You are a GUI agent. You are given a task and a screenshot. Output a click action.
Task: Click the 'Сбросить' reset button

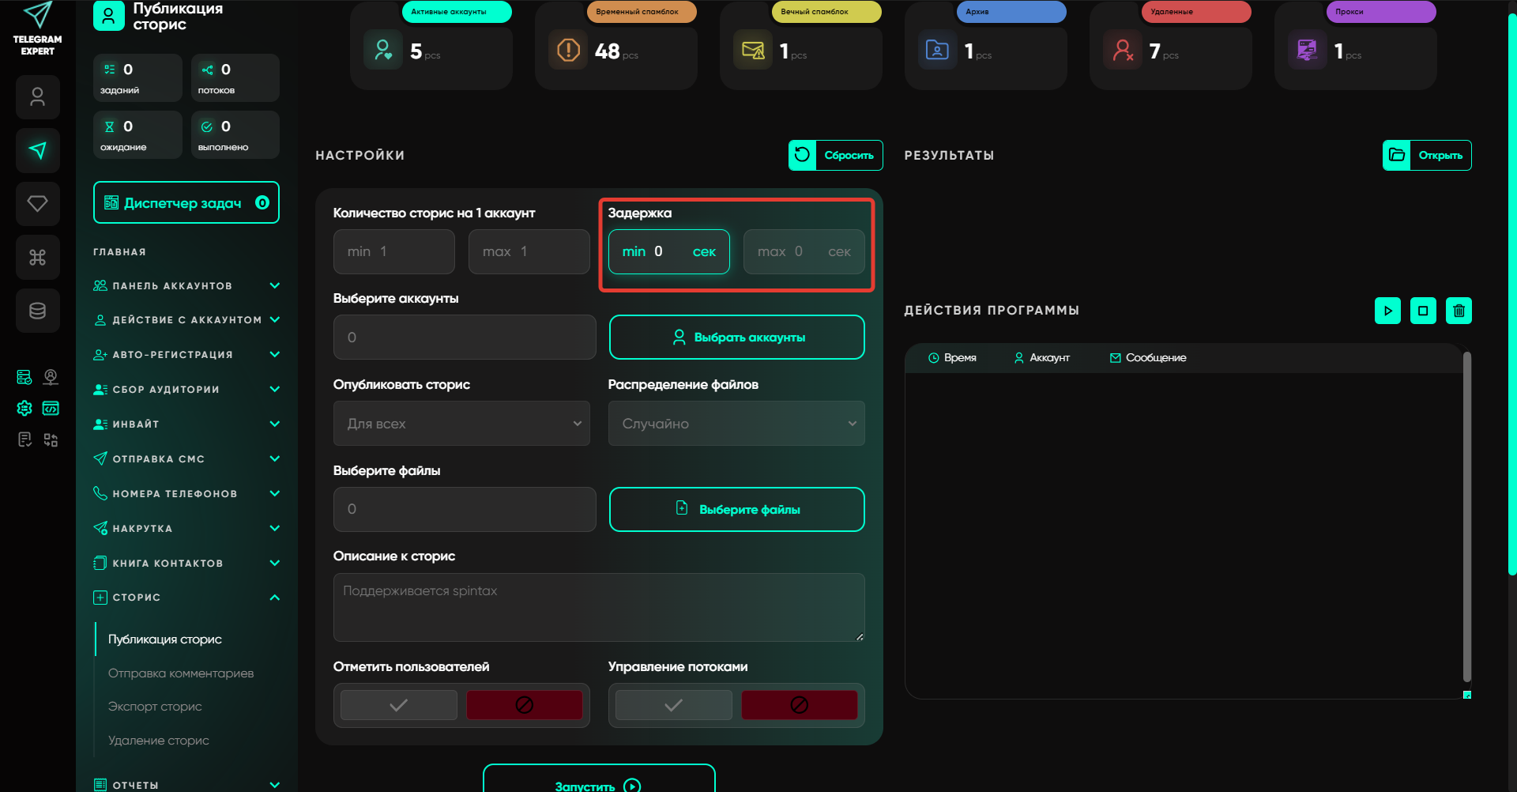tap(835, 155)
